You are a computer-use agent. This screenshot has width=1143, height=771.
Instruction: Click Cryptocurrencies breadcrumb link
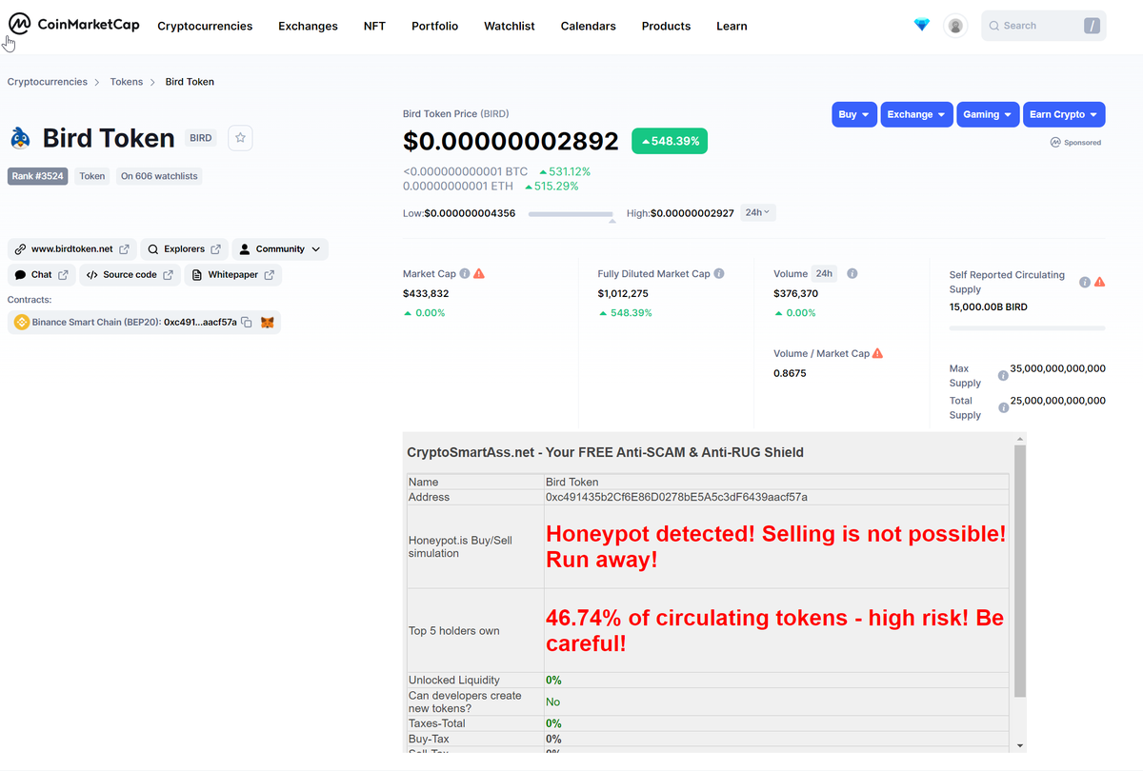coord(48,82)
